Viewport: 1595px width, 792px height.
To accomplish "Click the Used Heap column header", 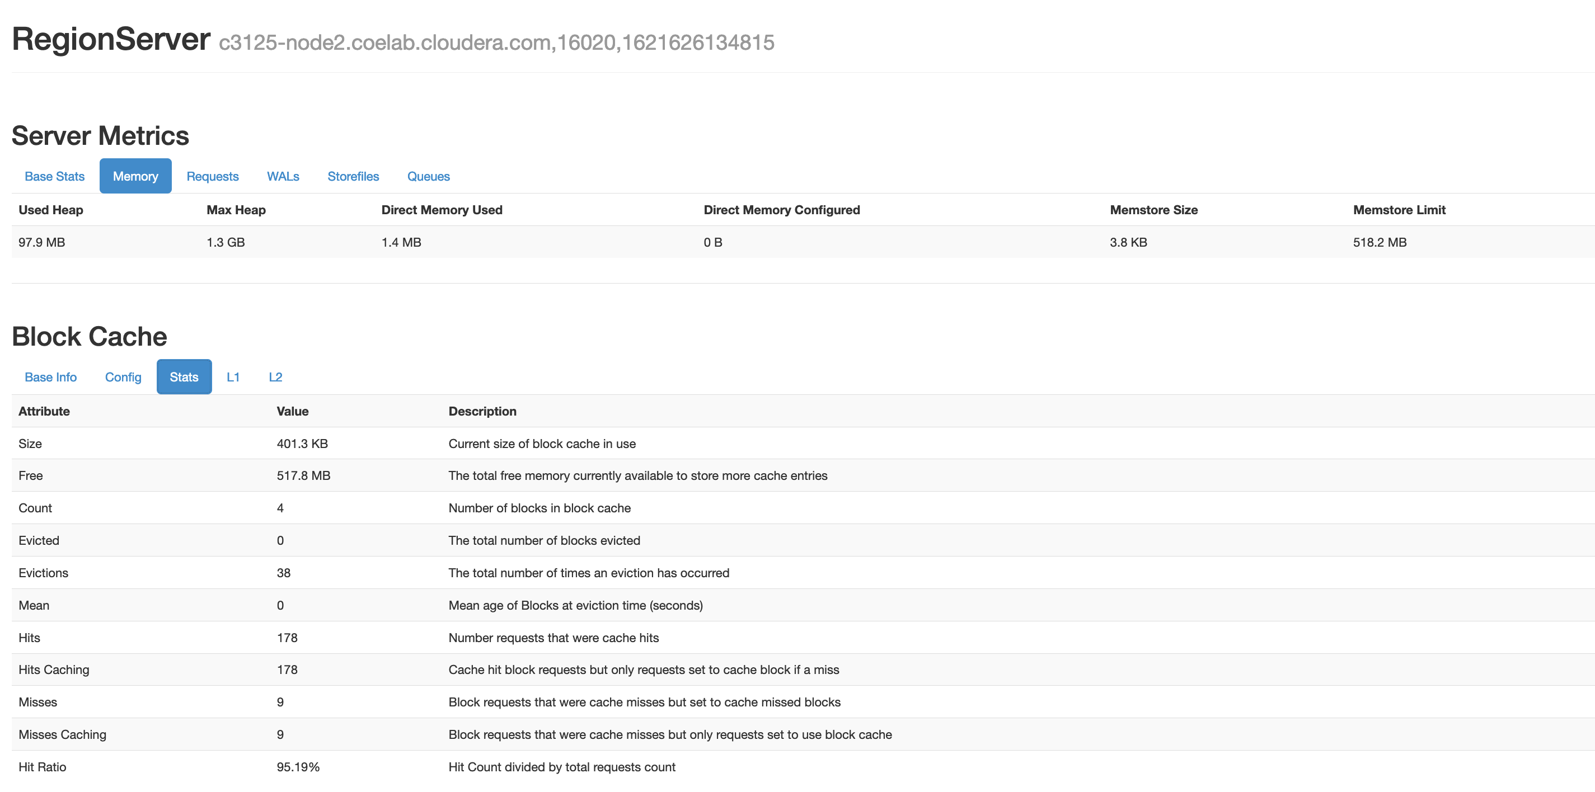I will [51, 210].
